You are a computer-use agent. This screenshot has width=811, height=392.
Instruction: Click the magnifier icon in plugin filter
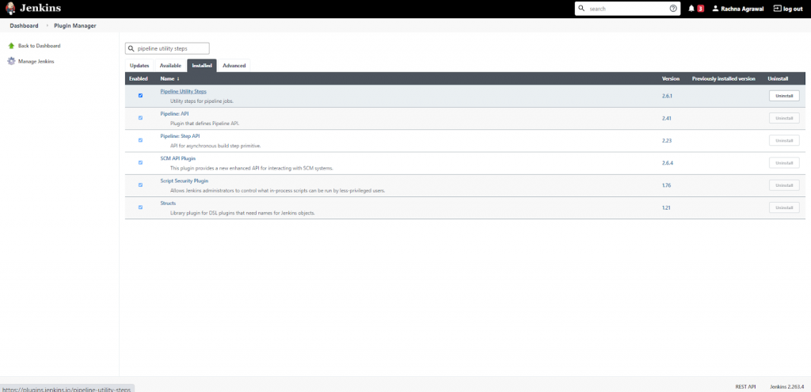(x=131, y=48)
